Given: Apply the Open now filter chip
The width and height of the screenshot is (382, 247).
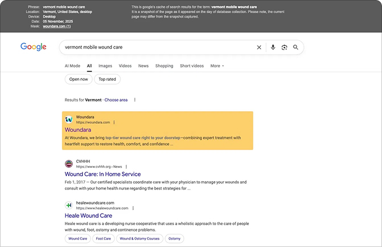Looking at the screenshot, I should point(79,79).
